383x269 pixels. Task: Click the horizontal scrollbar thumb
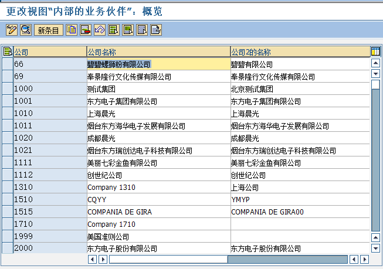[x=168, y=259]
